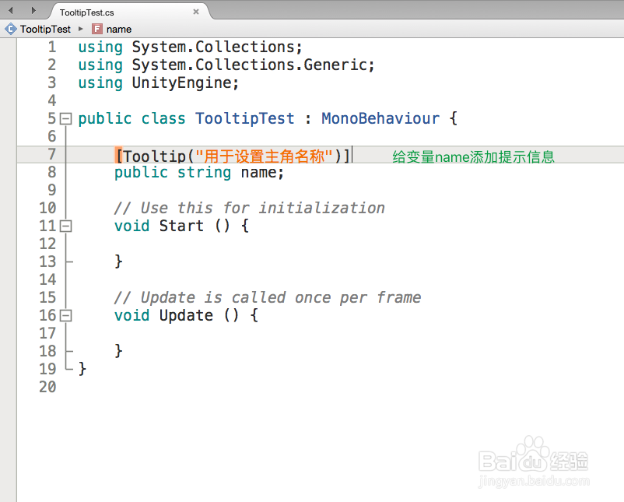The image size is (624, 502).
Task: Click MonoBehaviour in the class declaration
Action: (x=380, y=118)
